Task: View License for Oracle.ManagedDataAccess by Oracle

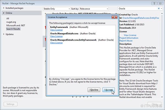Action: [x=56, y=36]
